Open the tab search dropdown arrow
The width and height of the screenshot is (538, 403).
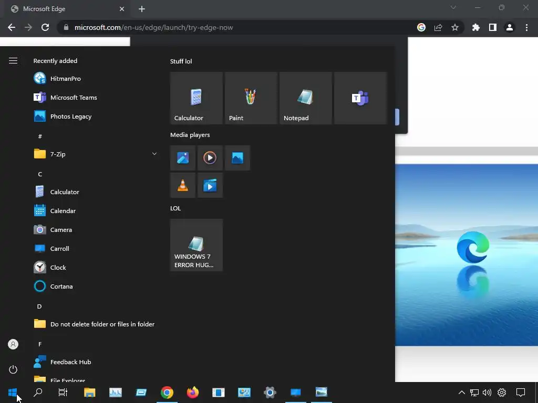(453, 7)
